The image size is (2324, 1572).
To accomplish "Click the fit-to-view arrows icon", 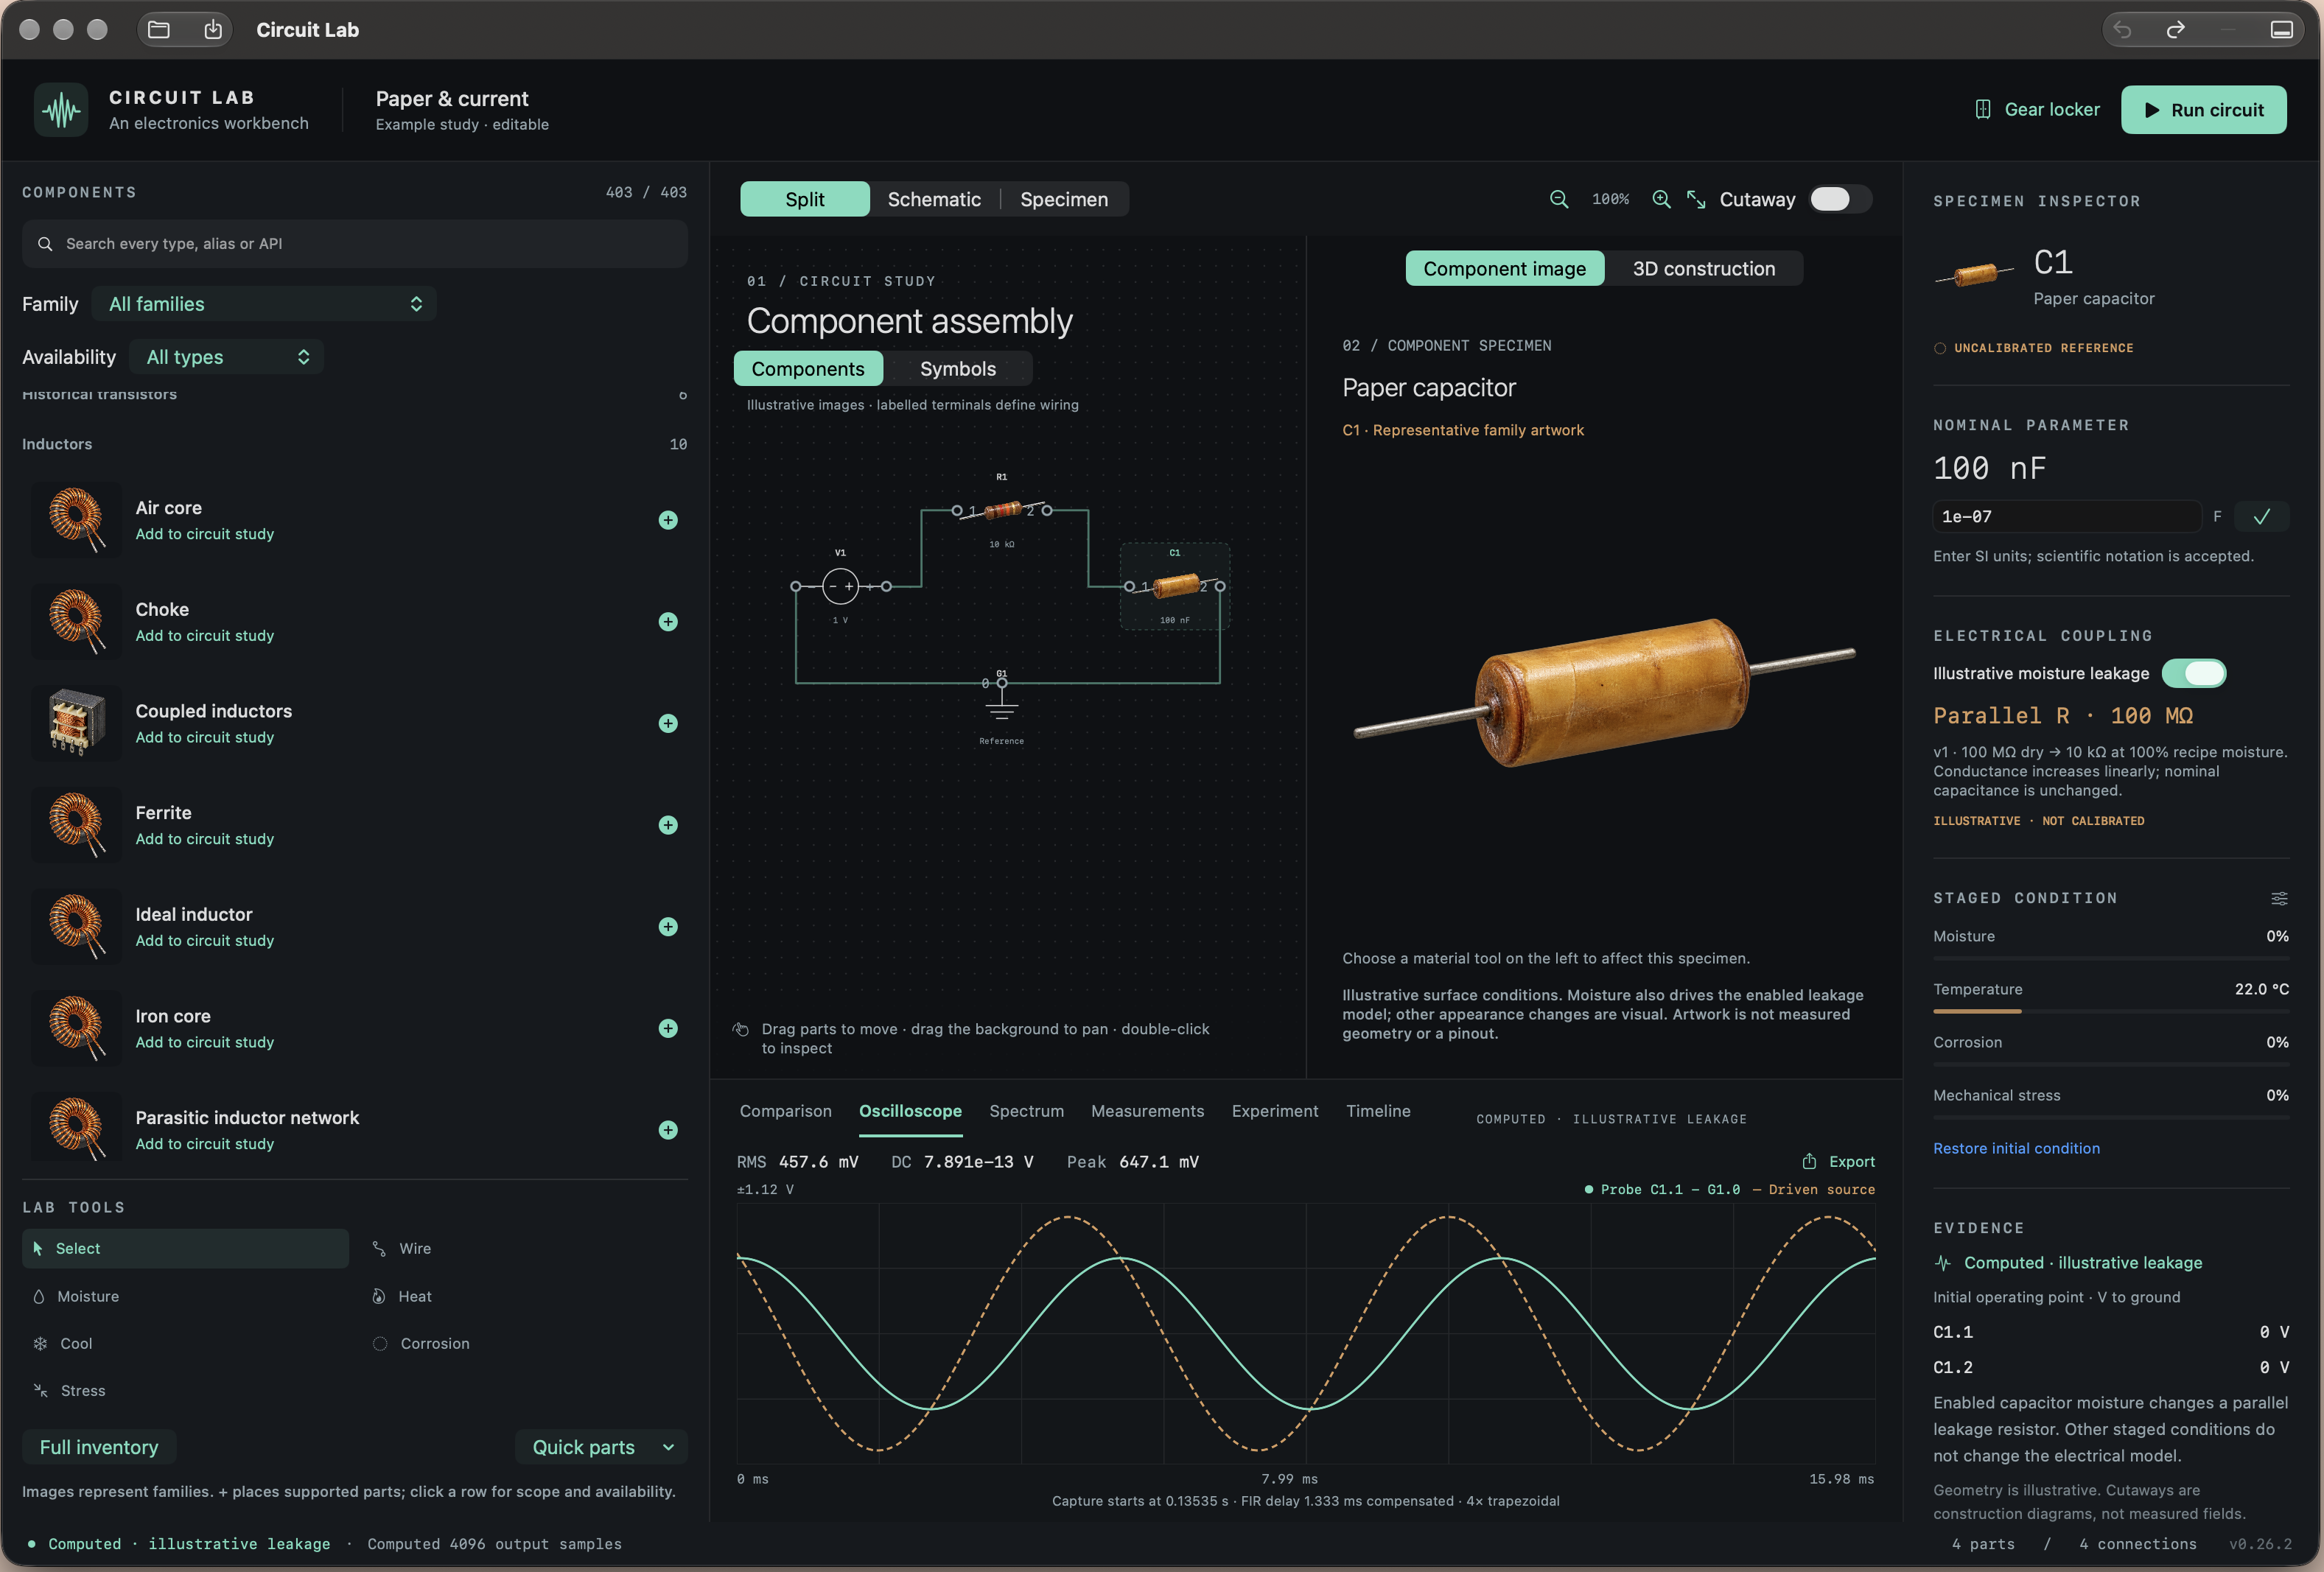I will point(1696,199).
